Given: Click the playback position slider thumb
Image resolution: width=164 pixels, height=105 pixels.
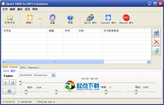Looking at the screenshot, I should (x=20, y=83).
